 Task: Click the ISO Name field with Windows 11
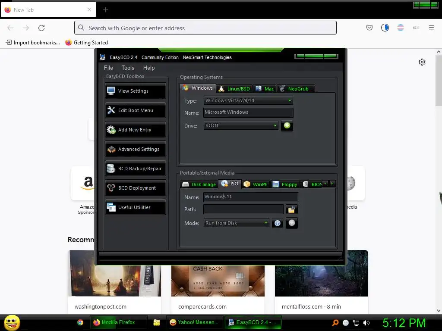pos(251,197)
